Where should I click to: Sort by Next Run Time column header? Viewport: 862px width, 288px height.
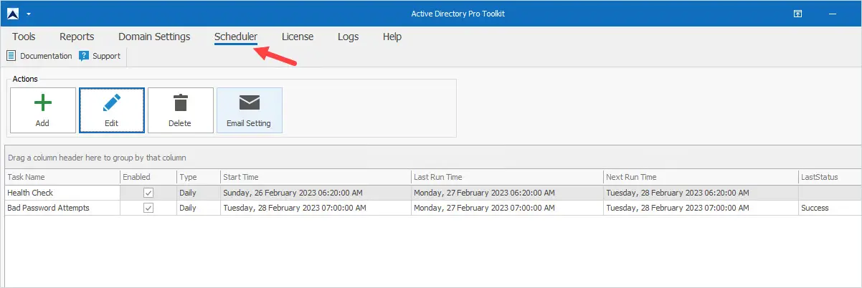point(701,177)
